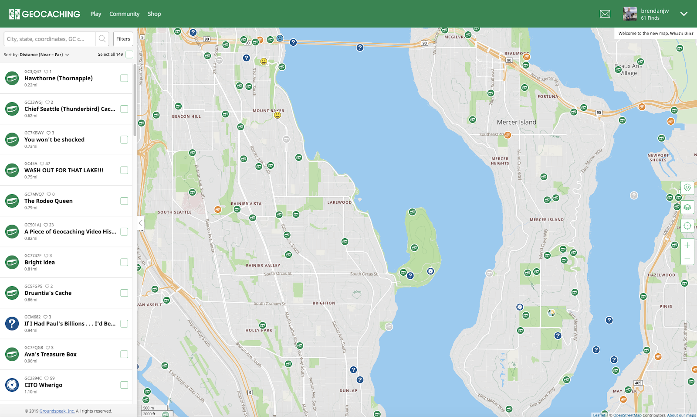Open the Community menu
697x417 pixels.
pyautogui.click(x=125, y=14)
